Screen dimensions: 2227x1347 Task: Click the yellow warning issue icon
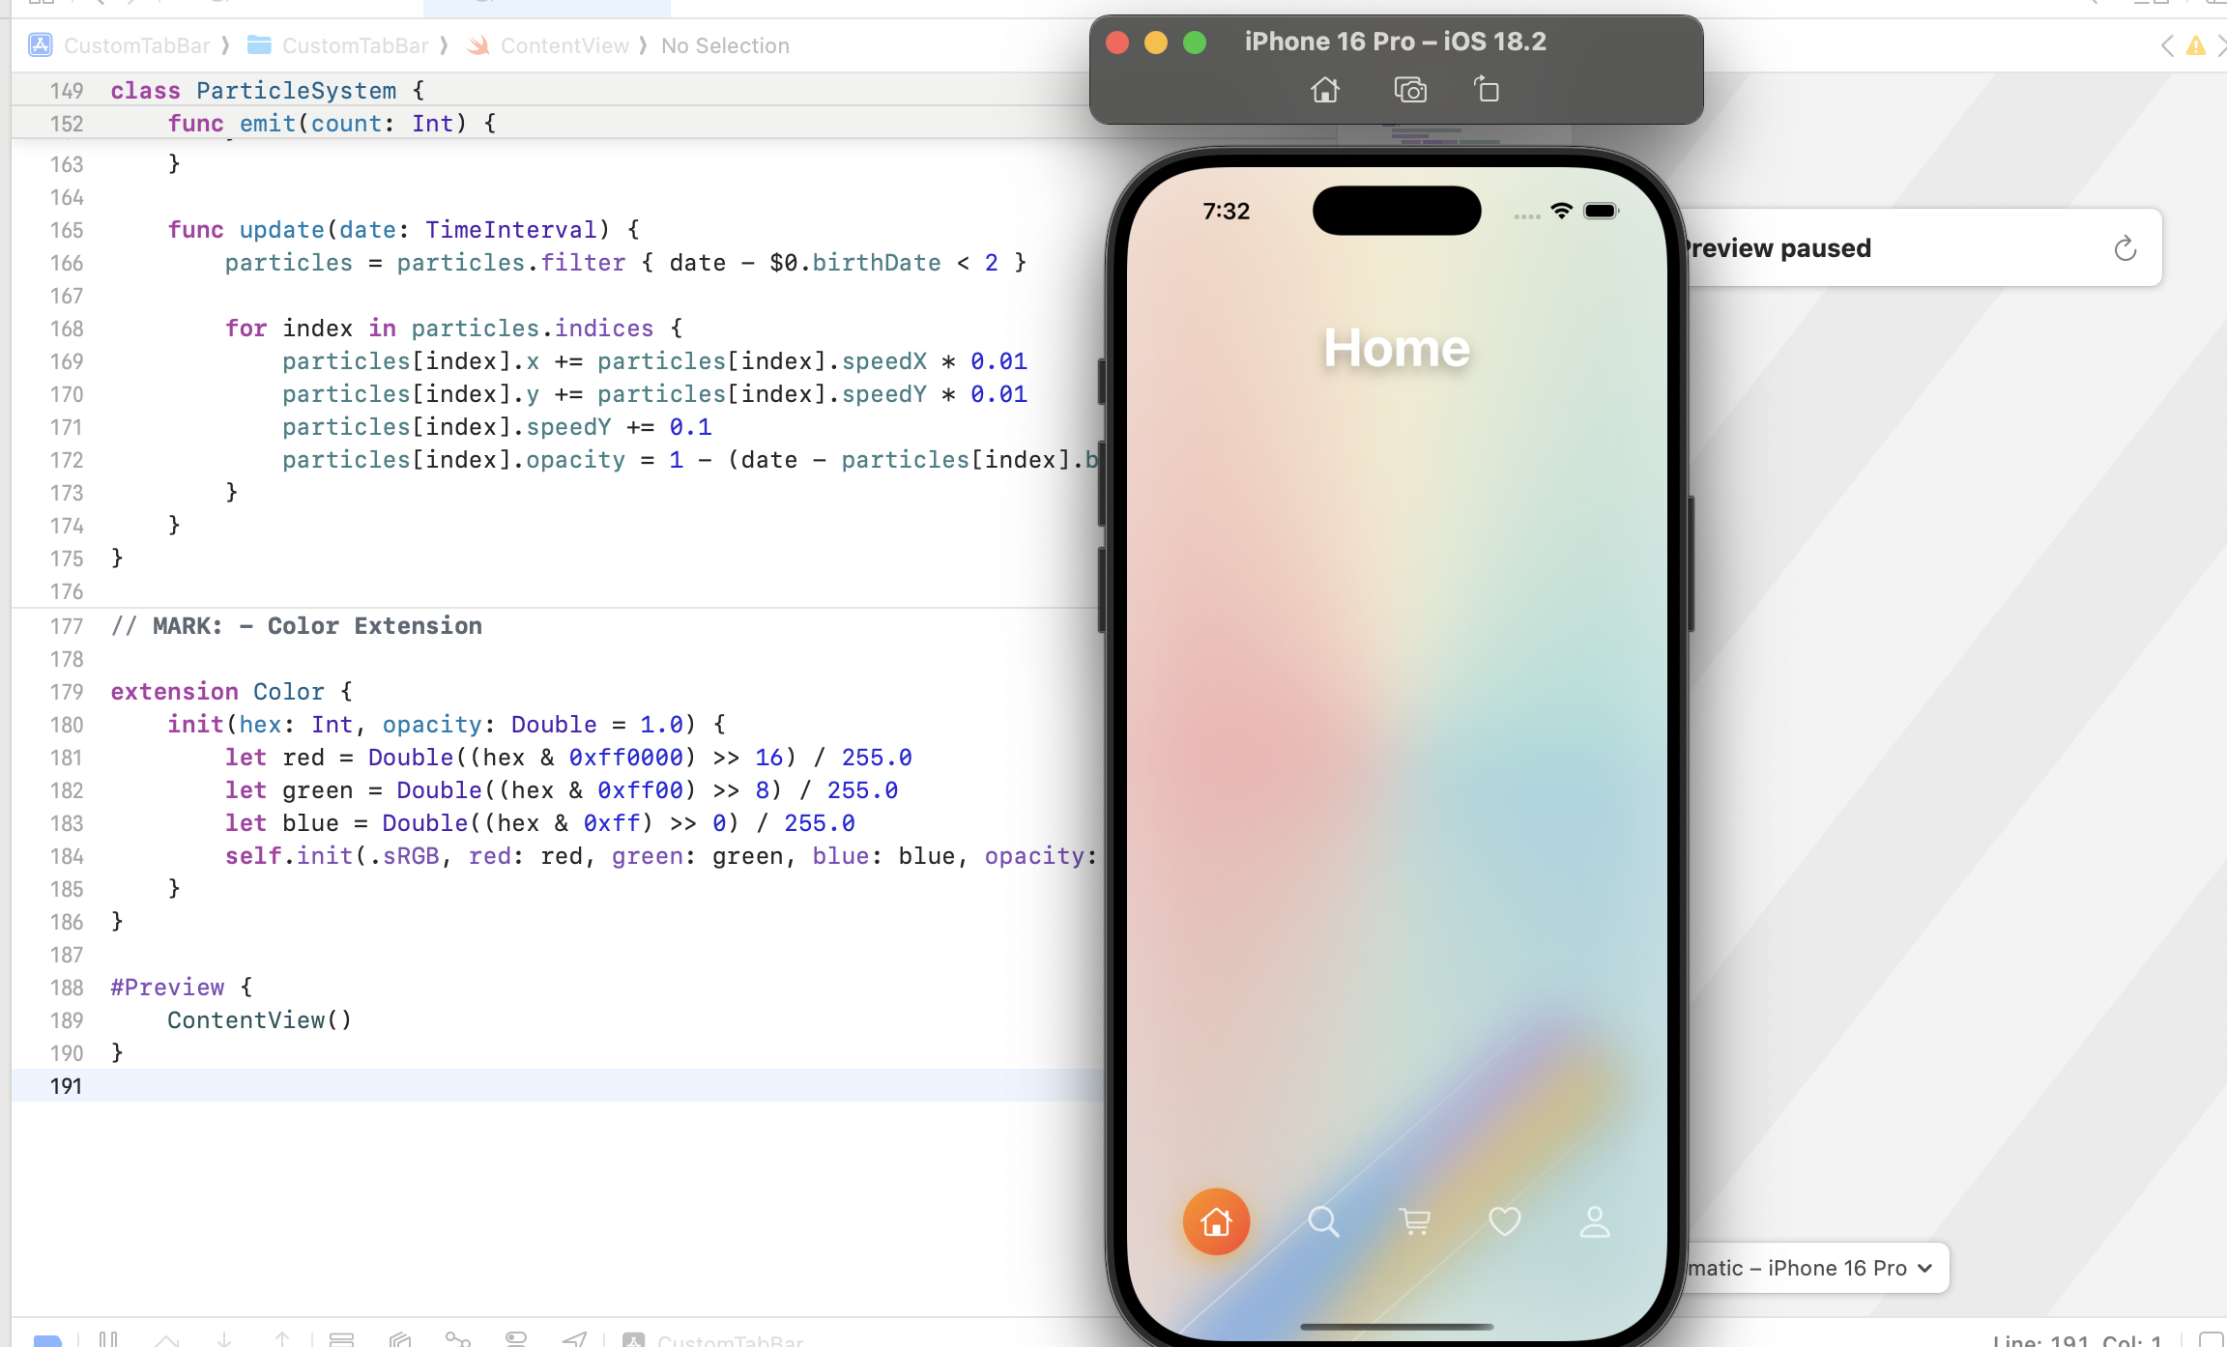pos(2196,45)
